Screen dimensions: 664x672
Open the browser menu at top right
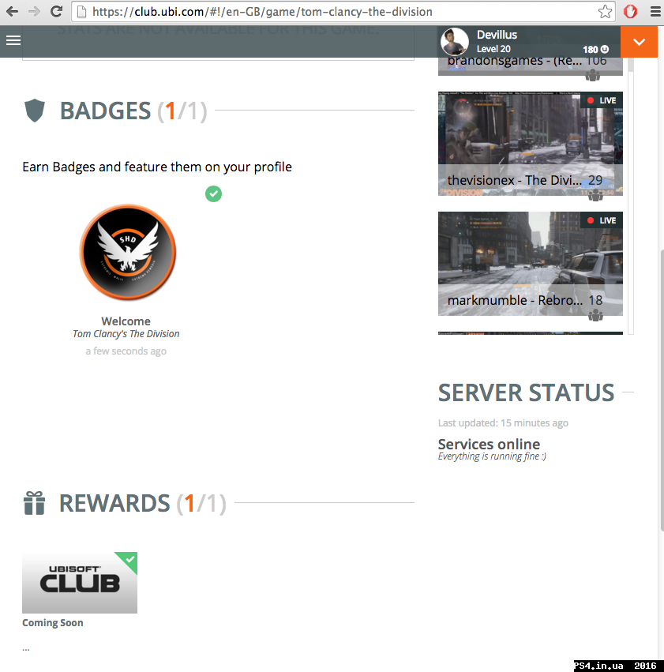[655, 12]
